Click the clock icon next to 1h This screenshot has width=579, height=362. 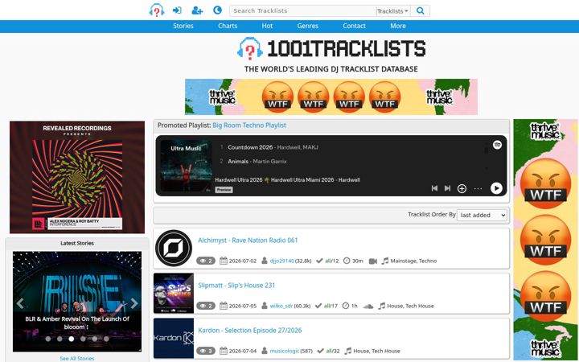346,306
